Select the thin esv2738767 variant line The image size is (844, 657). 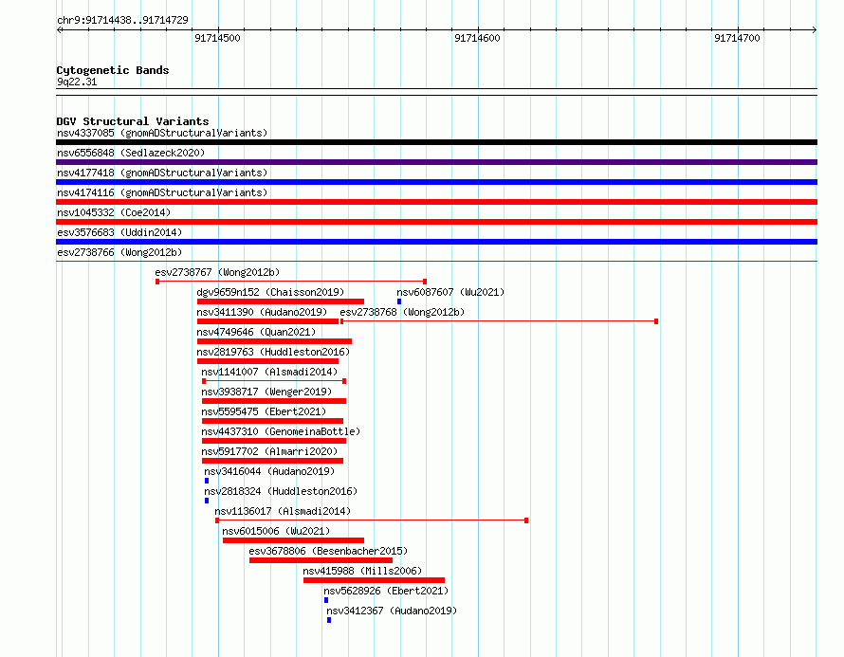pyautogui.click(x=291, y=282)
